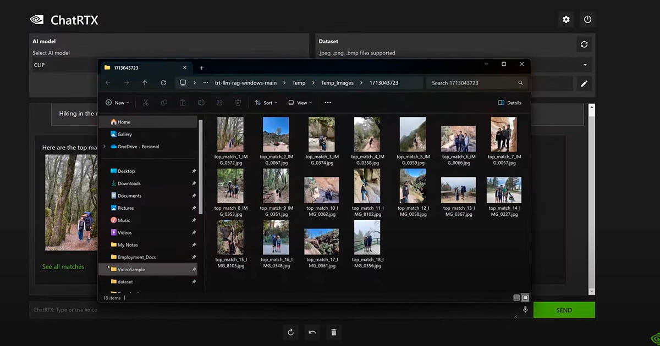The height and width of the screenshot is (346, 660).
Task: Click the undo icon below chat
Action: pos(312,332)
